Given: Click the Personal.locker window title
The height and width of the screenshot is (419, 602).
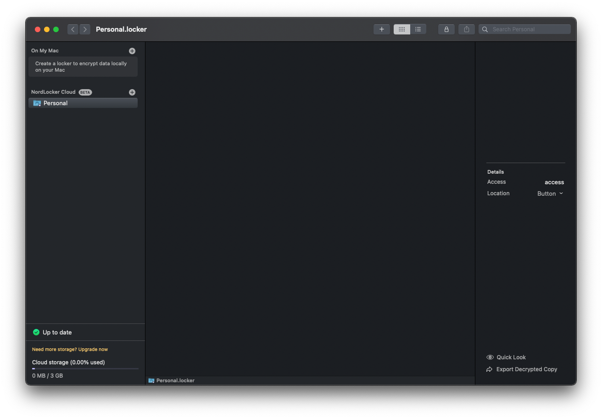Looking at the screenshot, I should [x=121, y=29].
